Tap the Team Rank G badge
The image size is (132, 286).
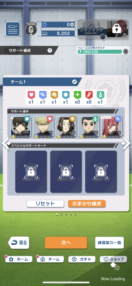pyautogui.click(x=31, y=29)
